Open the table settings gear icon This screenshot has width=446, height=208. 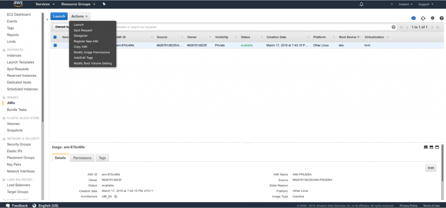(432, 18)
